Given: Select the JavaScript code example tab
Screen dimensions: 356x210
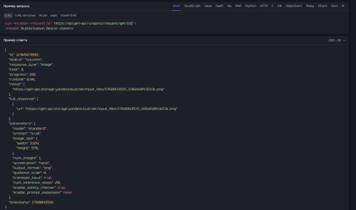Looking at the screenshot, I should [192, 6].
